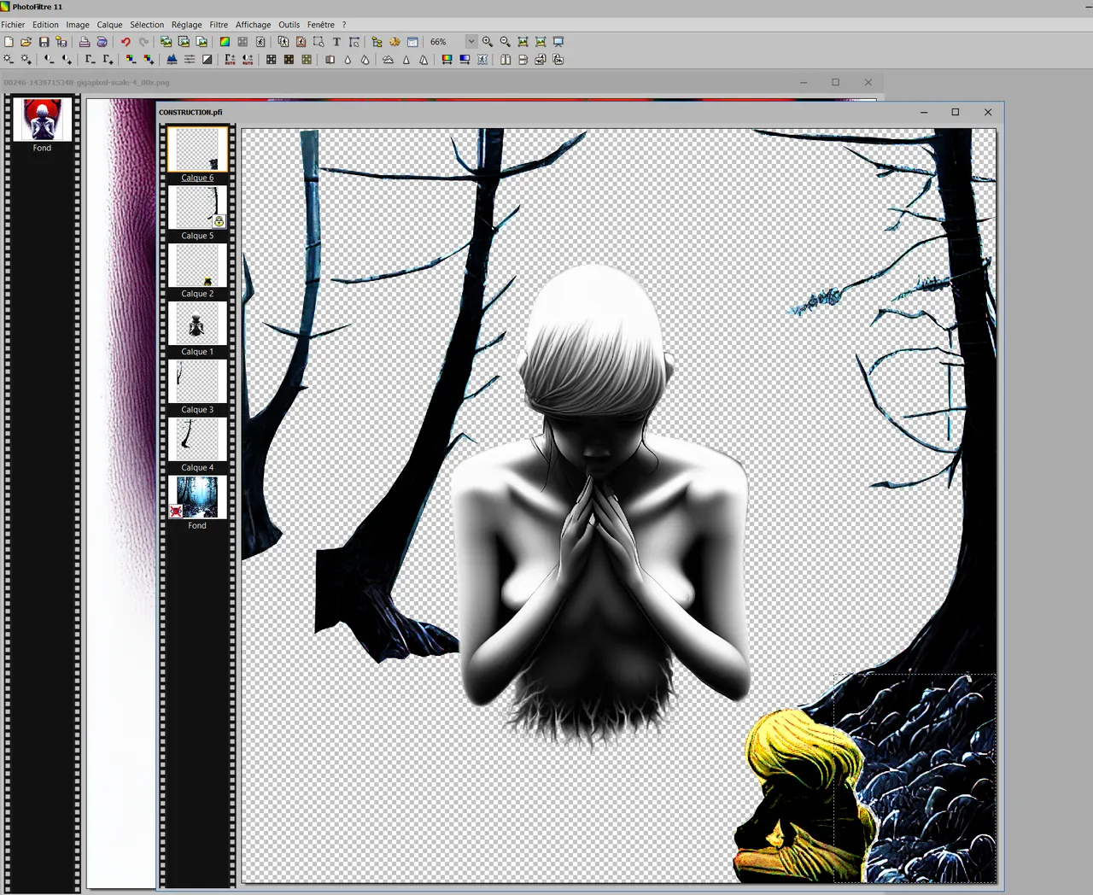Viewport: 1093px width, 895px height.
Task: Click the Open file folder icon
Action: [x=26, y=42]
